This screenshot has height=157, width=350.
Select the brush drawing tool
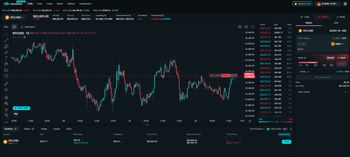point(6,52)
